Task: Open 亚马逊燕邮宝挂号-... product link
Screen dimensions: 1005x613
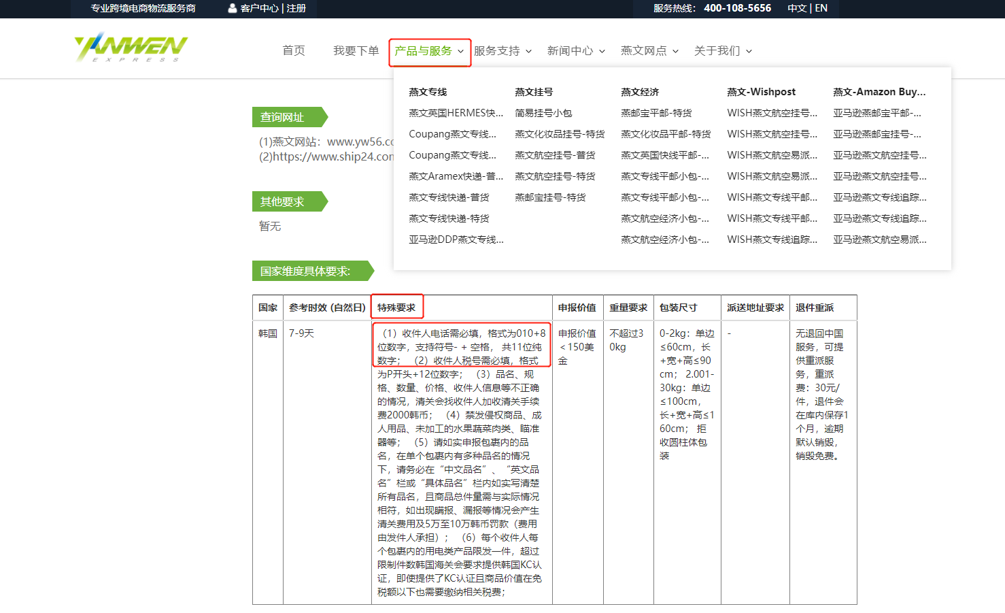Action: click(x=877, y=134)
